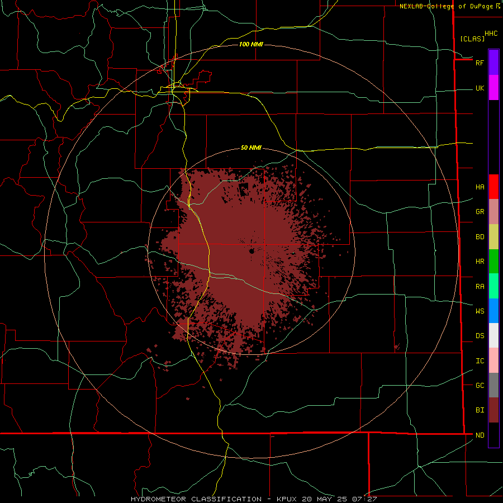
Task: Click the Hydrometeor Classification KPUX title caption
Action: tap(254, 499)
